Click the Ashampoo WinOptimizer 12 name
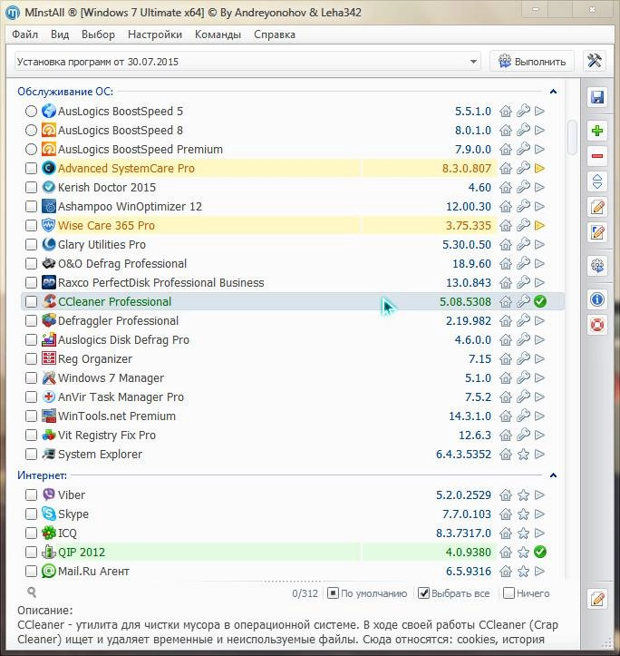The height and width of the screenshot is (656, 620). (x=130, y=206)
